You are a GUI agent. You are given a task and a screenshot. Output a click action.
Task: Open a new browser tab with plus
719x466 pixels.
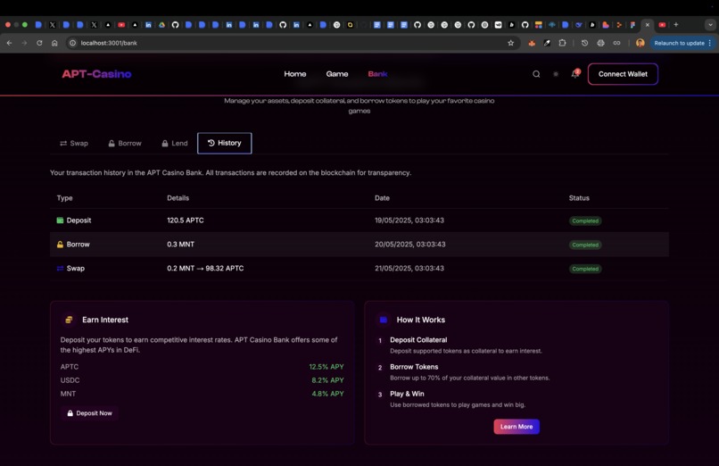[x=676, y=25]
